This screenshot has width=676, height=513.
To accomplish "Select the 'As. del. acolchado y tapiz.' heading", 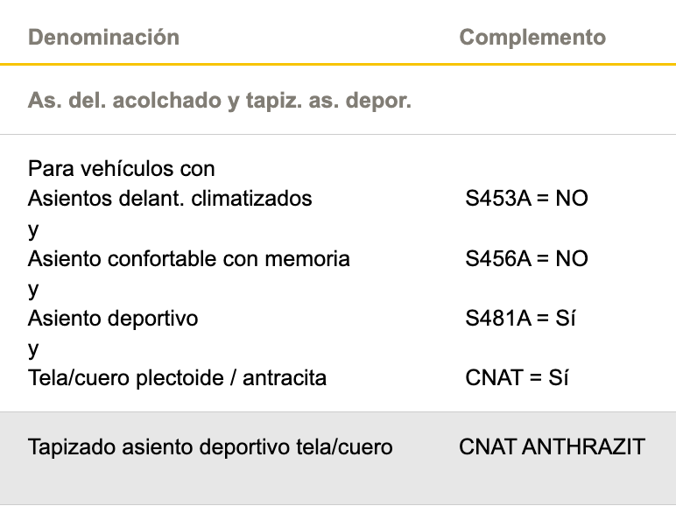I will click(x=220, y=101).
